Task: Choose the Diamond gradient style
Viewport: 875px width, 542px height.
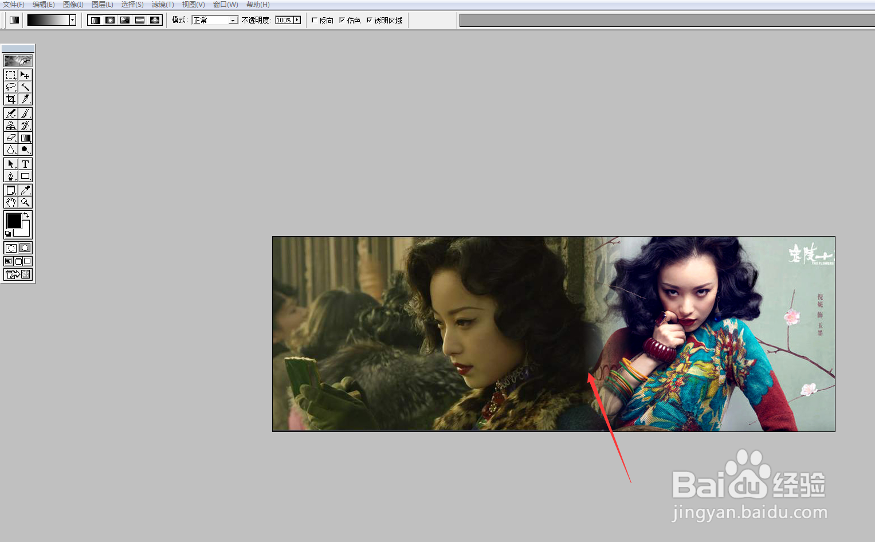Action: (x=155, y=20)
